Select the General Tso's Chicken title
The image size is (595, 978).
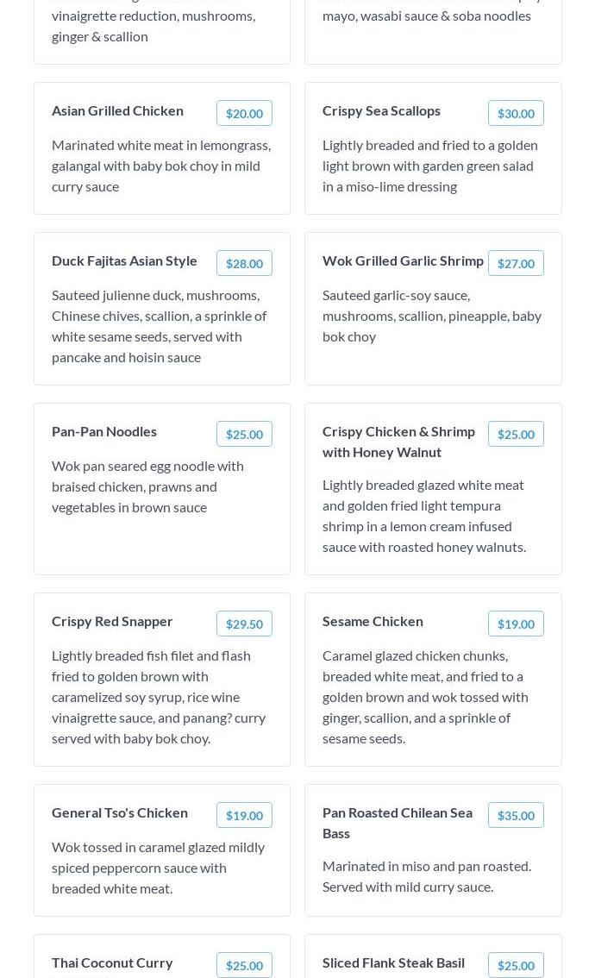point(120,812)
